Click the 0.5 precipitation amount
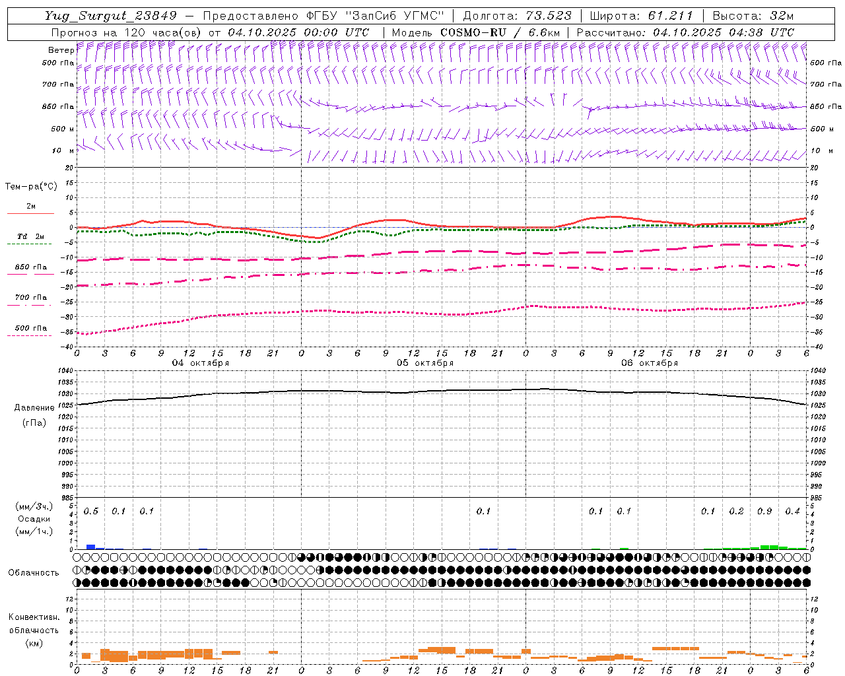Screen dimensions: 845x676 [x=91, y=511]
